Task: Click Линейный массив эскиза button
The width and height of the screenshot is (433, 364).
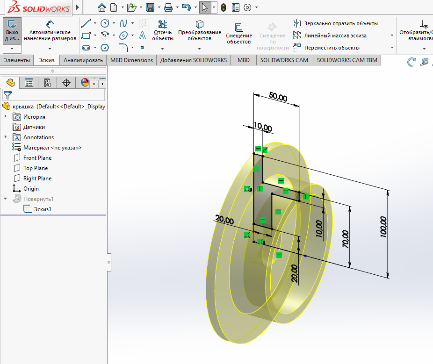Action: [330, 36]
